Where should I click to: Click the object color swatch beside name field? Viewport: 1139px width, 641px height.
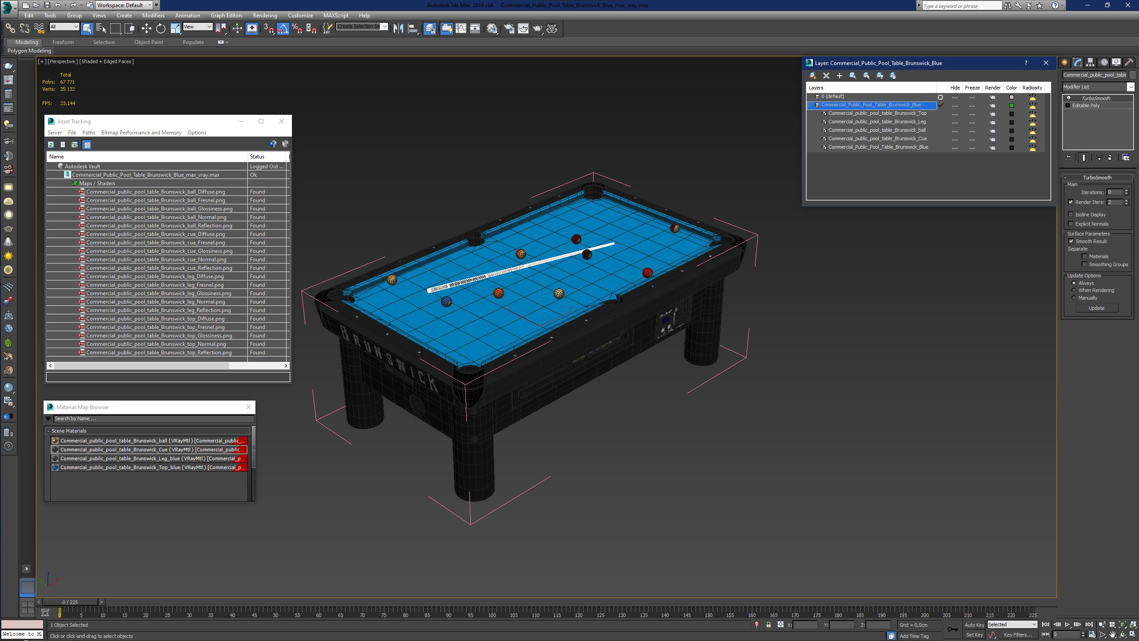[x=1133, y=75]
